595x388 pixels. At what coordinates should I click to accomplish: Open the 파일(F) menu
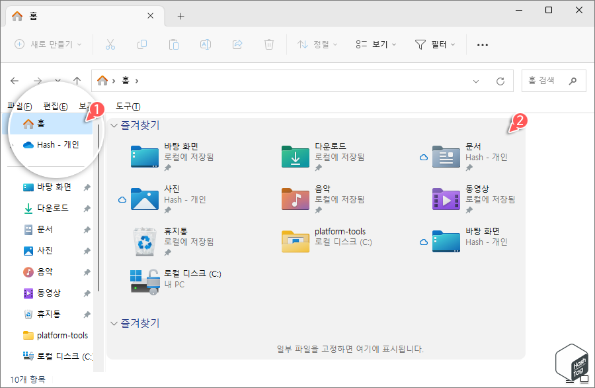20,106
